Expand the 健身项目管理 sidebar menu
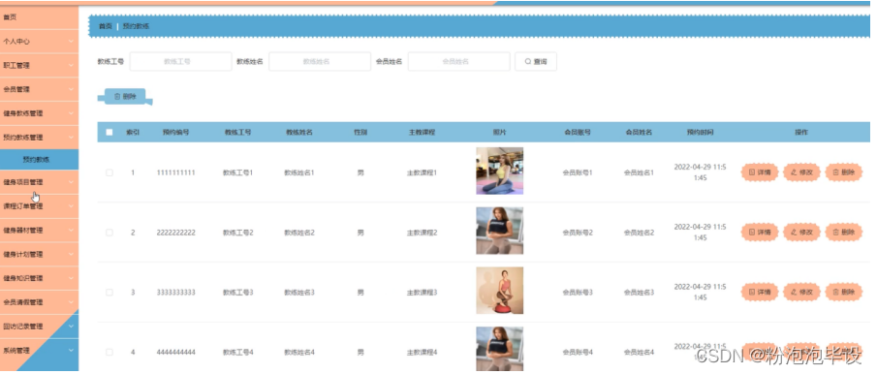Screen dimensions: 877x374 [x=39, y=182]
